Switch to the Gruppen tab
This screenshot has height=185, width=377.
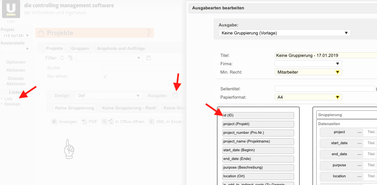(x=80, y=49)
